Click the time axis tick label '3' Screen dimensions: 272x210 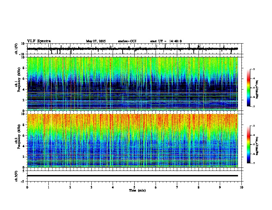[x=91, y=187]
